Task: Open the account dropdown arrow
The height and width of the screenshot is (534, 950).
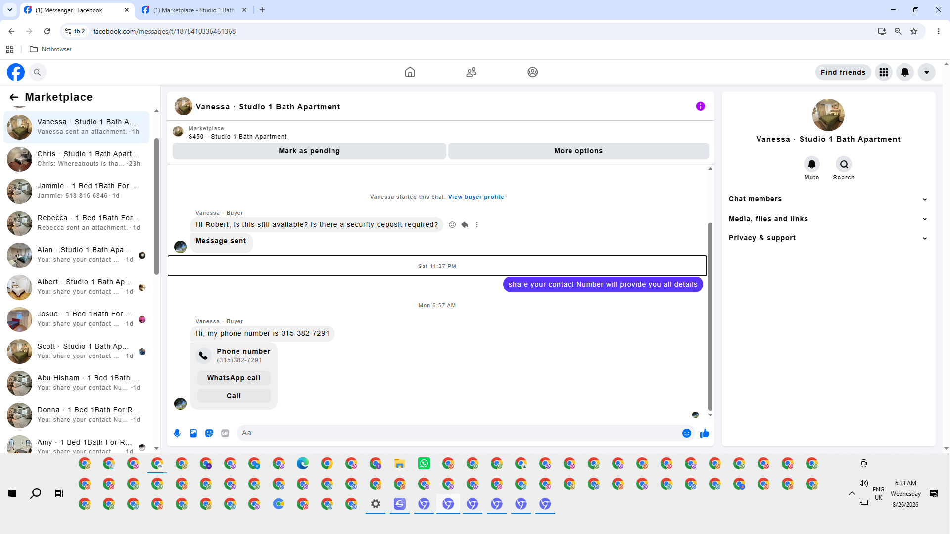Action: (x=927, y=72)
